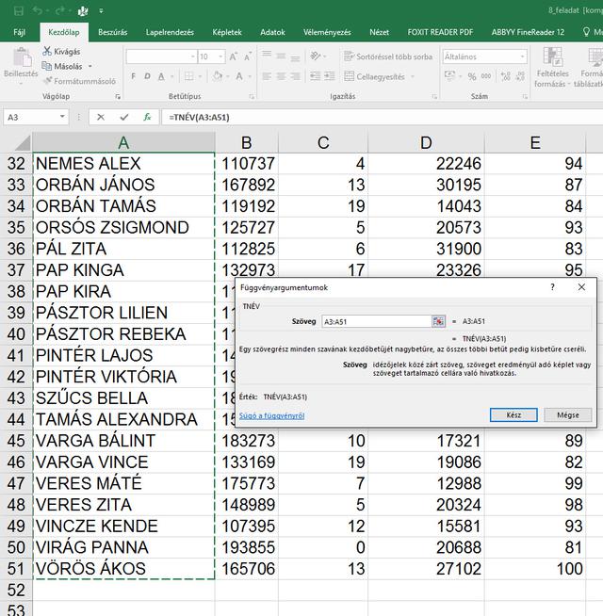Open the Name Box dropdown arrow
The width and height of the screenshot is (603, 616).
click(x=62, y=117)
